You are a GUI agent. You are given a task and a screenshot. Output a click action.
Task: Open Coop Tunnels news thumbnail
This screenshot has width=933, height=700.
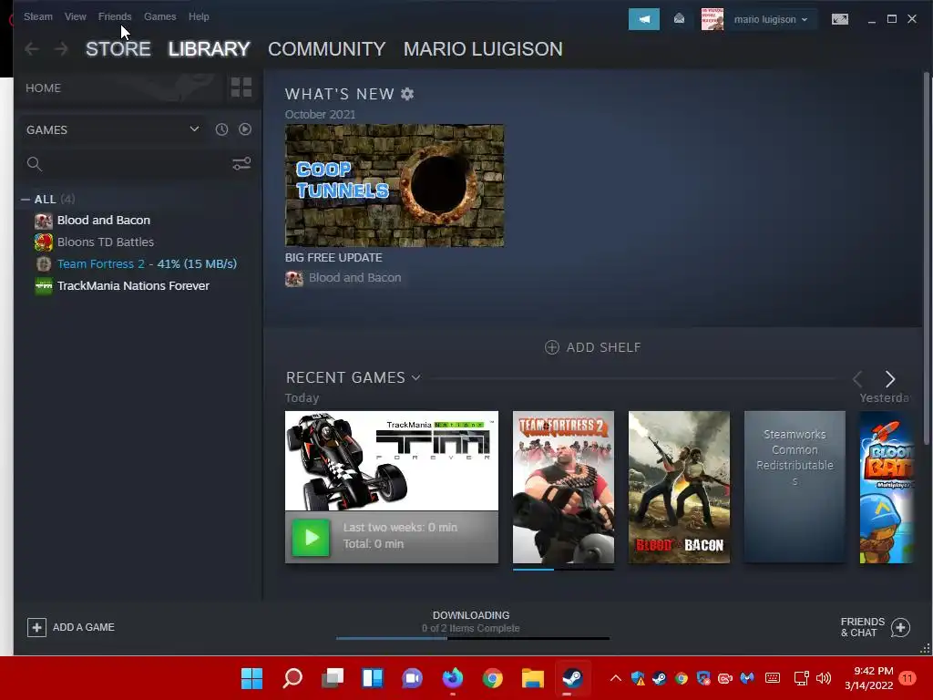point(394,185)
